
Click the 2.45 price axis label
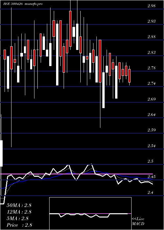click(x=152, y=177)
